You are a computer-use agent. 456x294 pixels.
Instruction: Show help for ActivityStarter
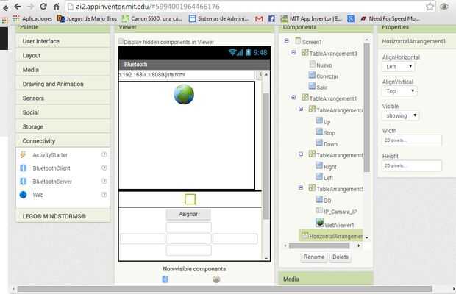click(x=104, y=154)
